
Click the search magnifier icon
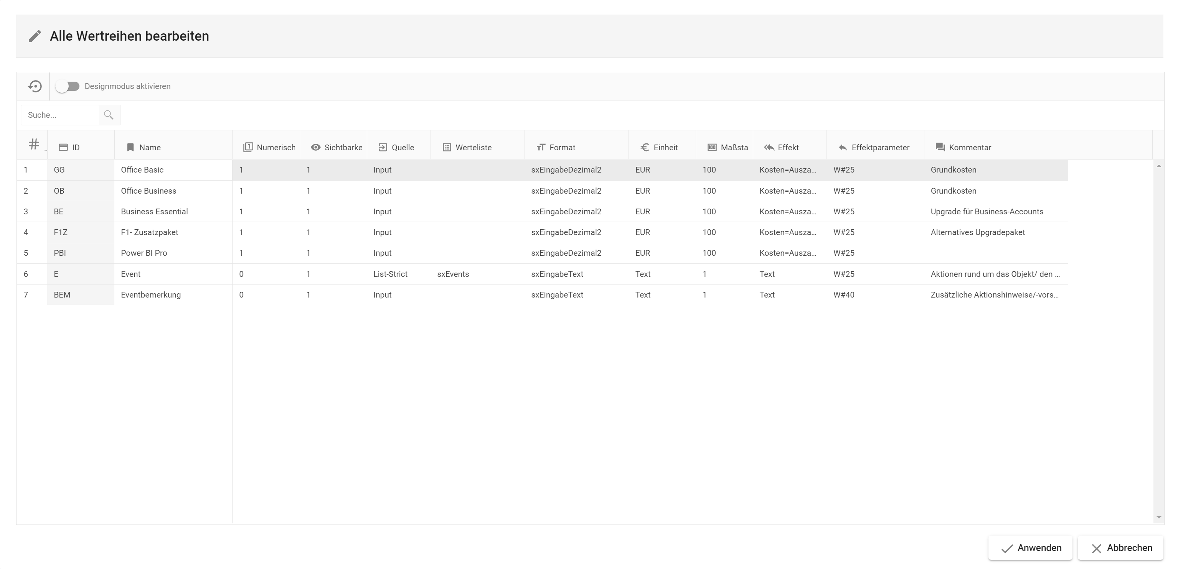click(x=108, y=115)
